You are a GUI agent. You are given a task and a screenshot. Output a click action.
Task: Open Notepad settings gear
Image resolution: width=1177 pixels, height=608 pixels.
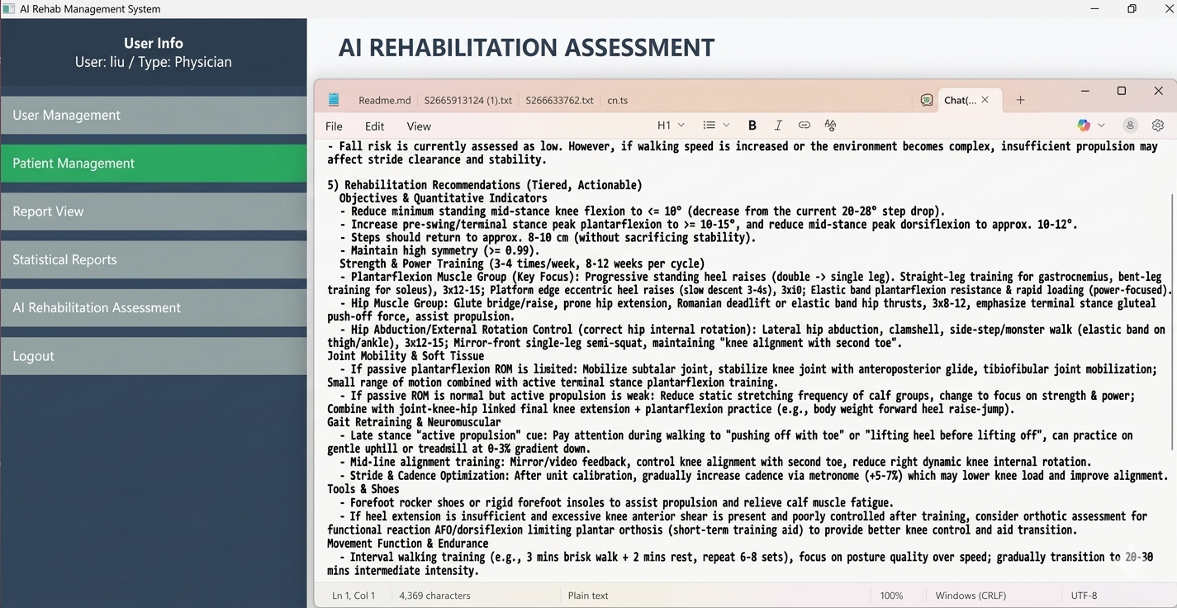tap(1157, 126)
